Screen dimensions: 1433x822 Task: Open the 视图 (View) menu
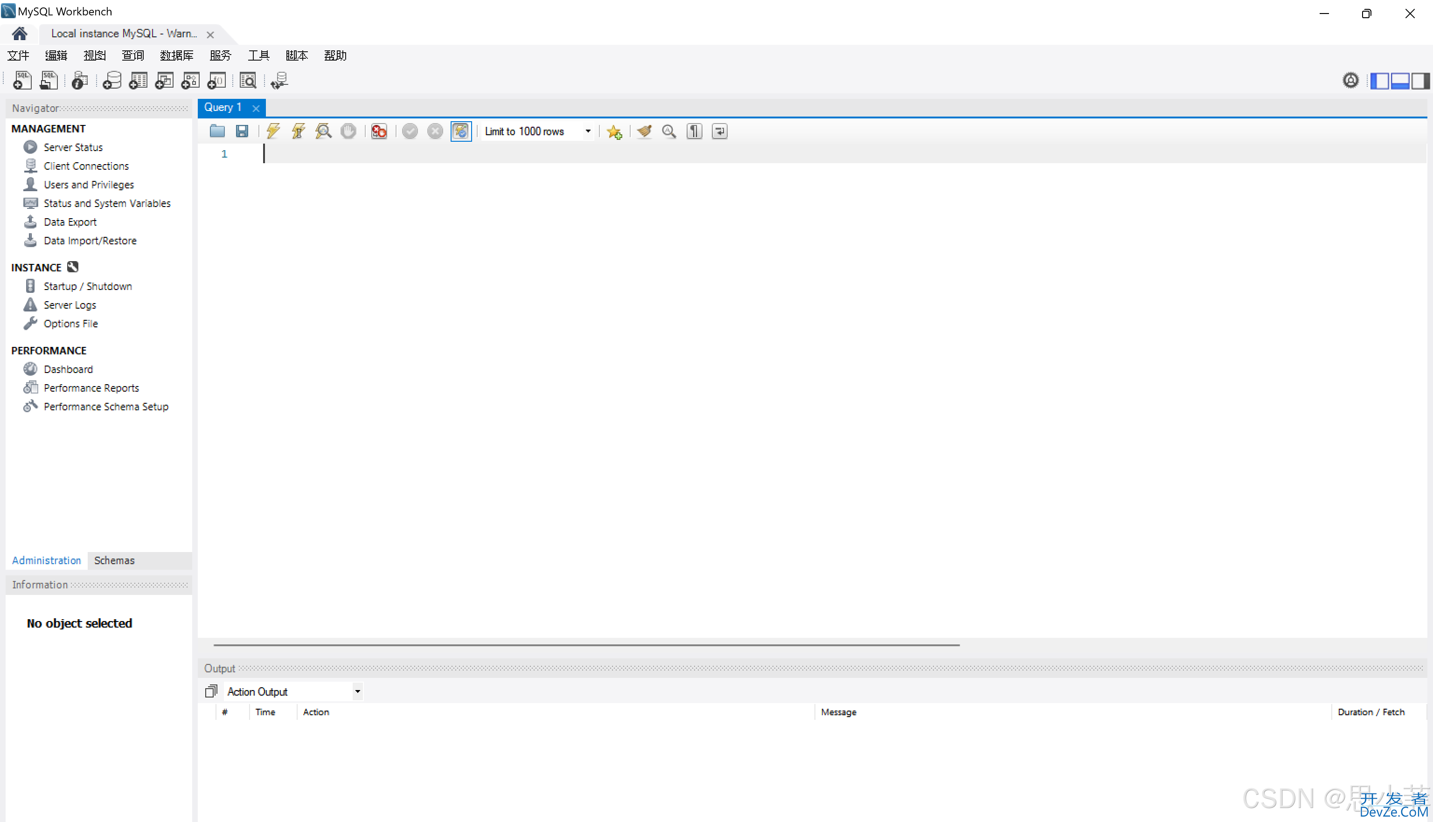[94, 55]
